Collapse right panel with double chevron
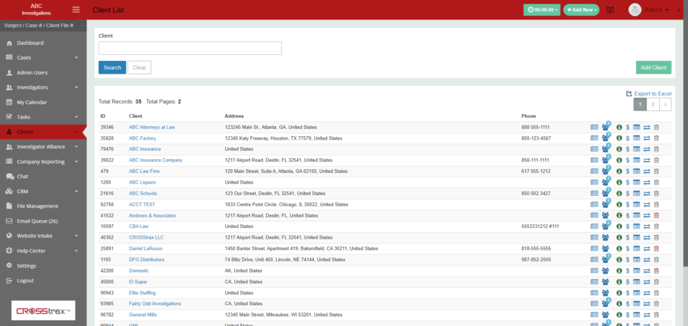The image size is (688, 326). [679, 9]
